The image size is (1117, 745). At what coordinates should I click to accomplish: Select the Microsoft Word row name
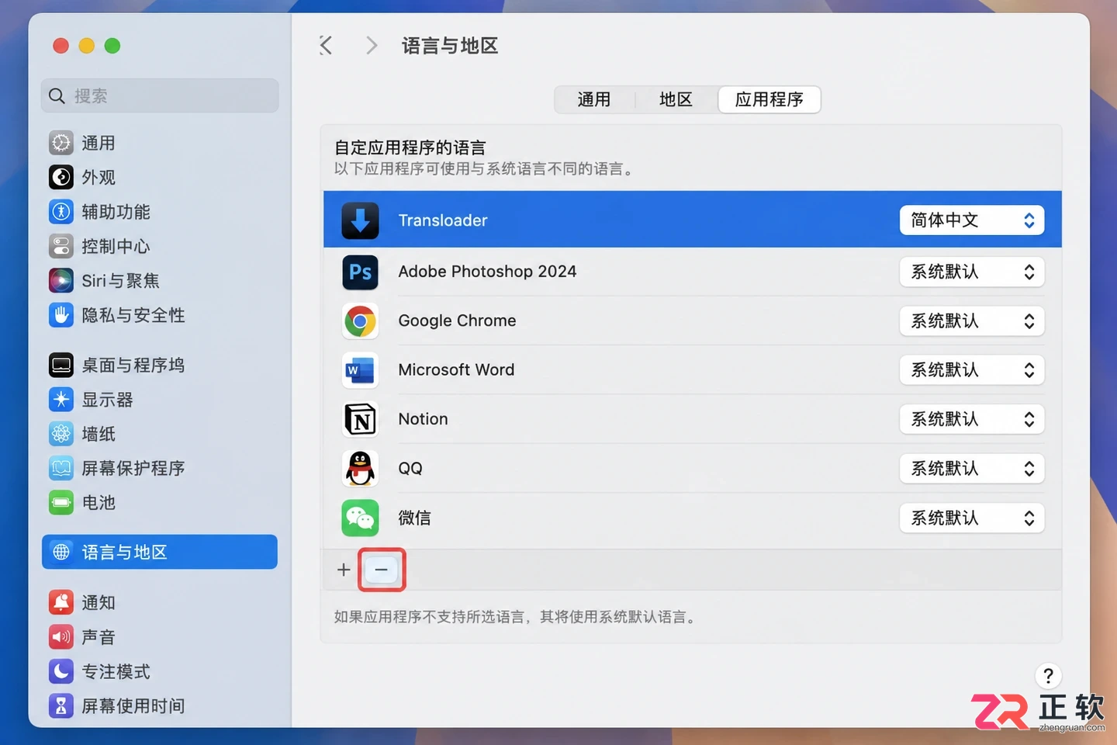click(456, 370)
